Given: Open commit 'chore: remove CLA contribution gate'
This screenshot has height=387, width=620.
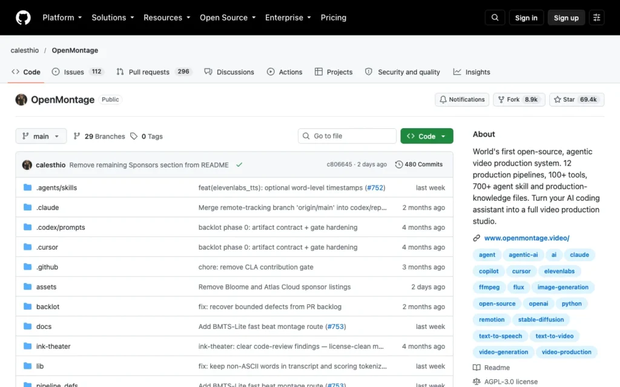Looking at the screenshot, I should [x=256, y=267].
